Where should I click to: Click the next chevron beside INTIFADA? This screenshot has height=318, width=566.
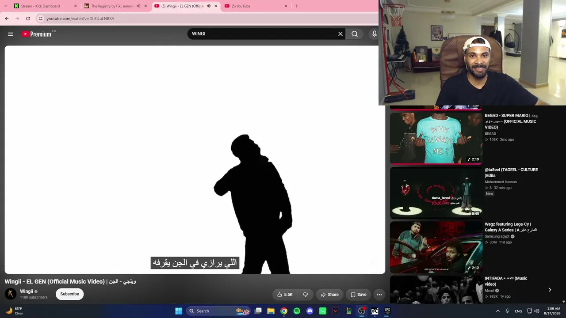[550, 290]
